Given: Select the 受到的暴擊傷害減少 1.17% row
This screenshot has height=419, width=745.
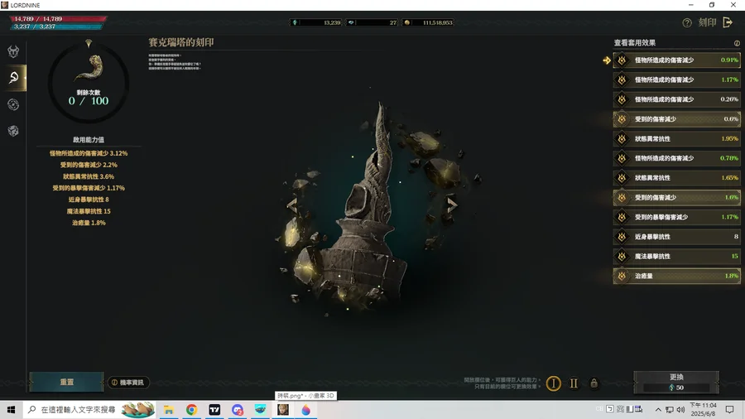Looking at the screenshot, I should coord(676,217).
